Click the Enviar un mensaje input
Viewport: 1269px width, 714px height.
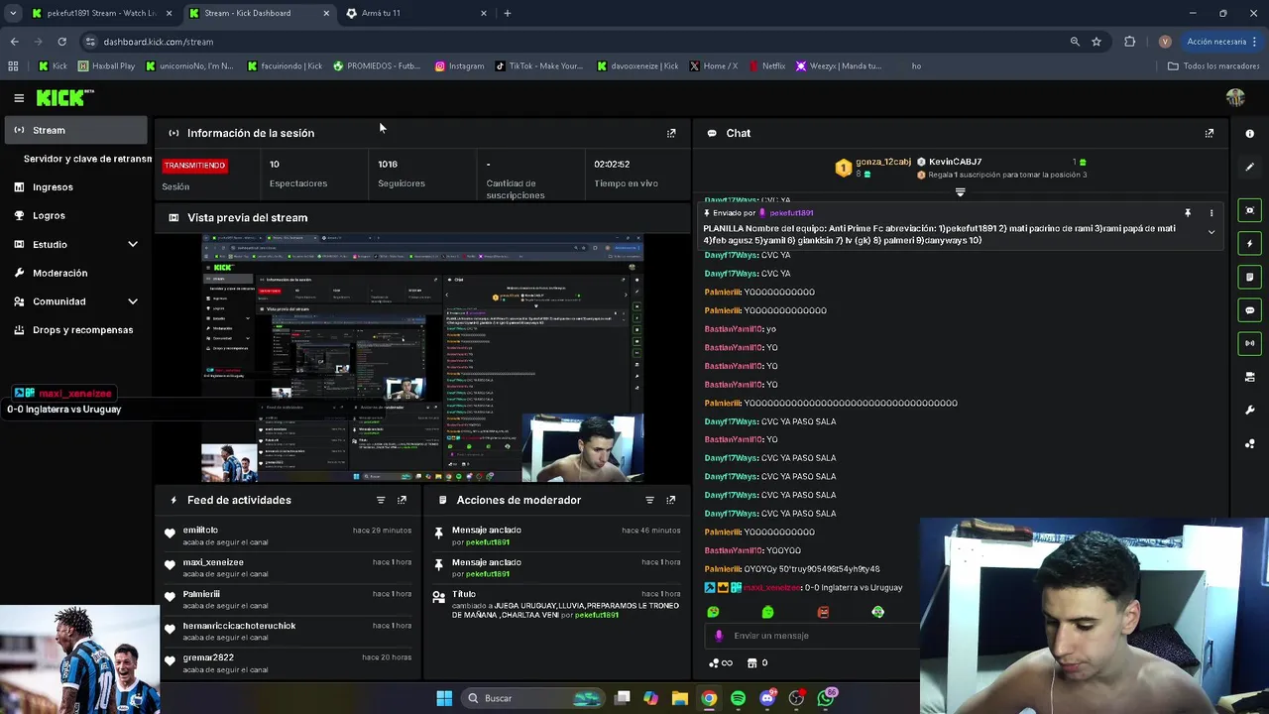click(x=813, y=636)
